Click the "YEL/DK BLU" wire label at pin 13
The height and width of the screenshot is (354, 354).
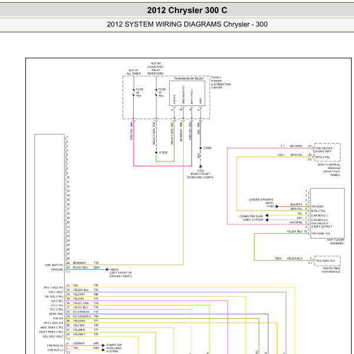click(x=81, y=290)
